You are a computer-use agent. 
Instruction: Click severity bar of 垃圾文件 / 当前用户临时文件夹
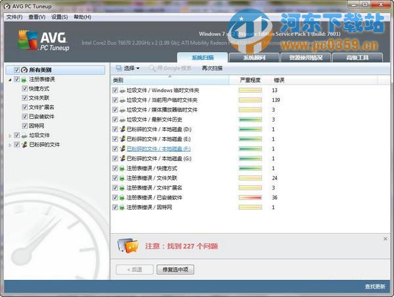pos(250,100)
